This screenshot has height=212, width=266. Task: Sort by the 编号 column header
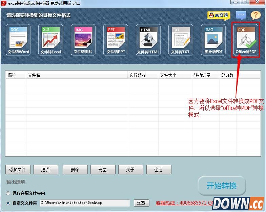coord(16,75)
